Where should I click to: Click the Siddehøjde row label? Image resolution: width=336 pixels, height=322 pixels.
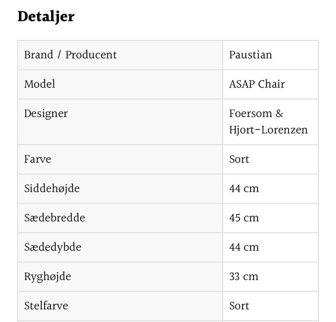[52, 189]
